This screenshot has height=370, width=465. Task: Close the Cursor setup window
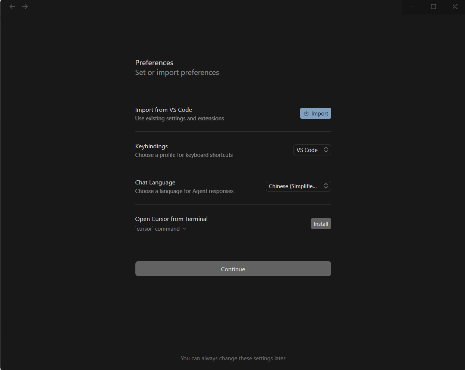pyautogui.click(x=455, y=7)
